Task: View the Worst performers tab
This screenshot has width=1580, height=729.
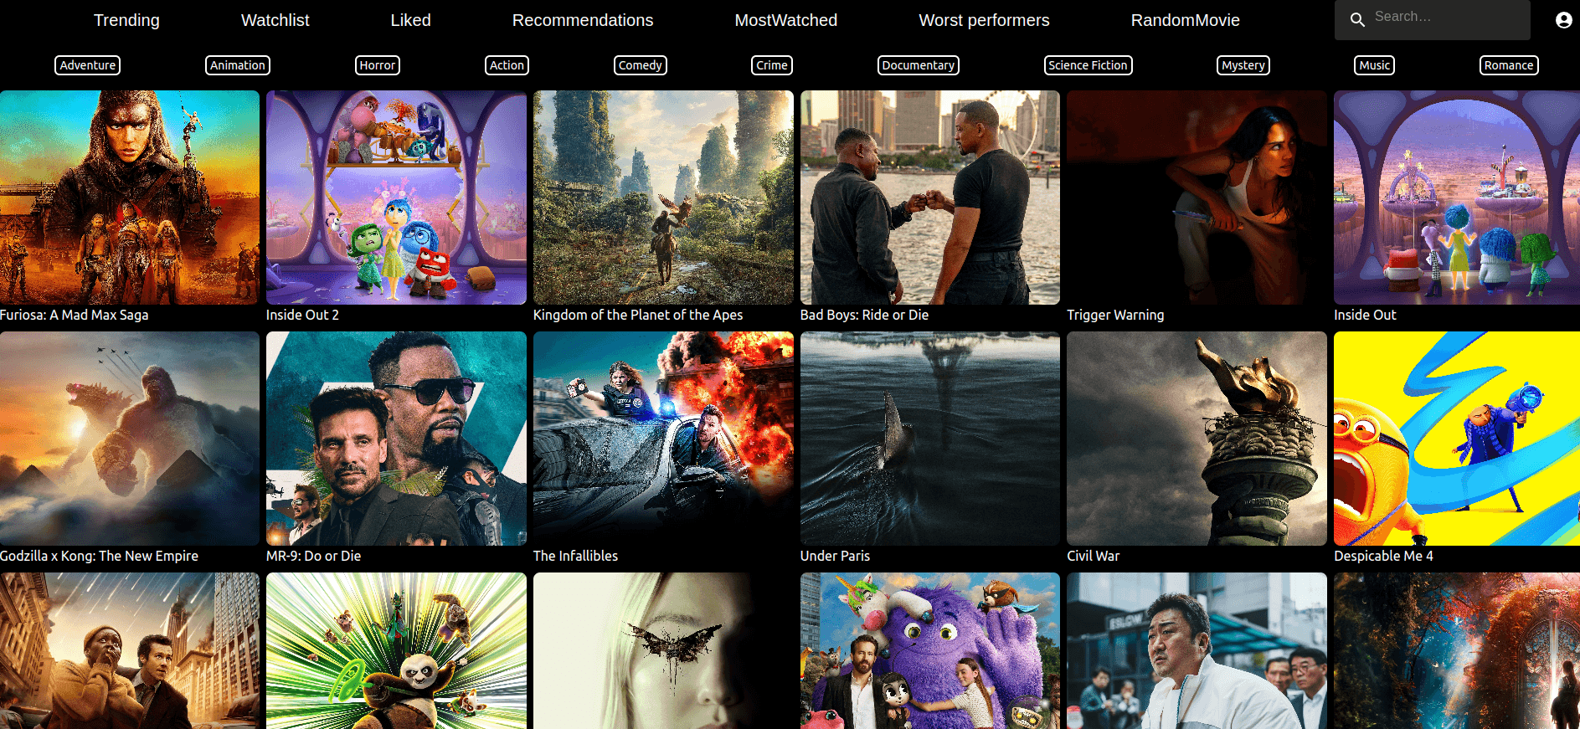Action: [x=984, y=20]
